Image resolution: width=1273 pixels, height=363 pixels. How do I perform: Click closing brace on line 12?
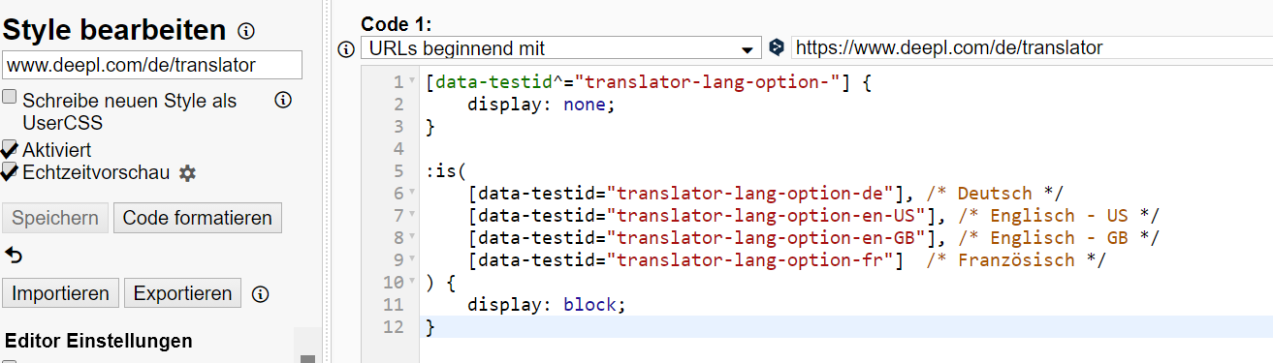click(x=430, y=327)
